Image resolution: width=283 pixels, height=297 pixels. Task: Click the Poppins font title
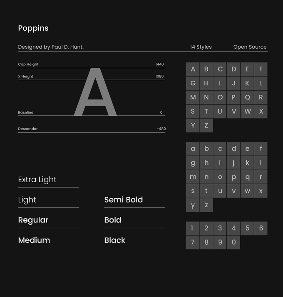coord(33,28)
